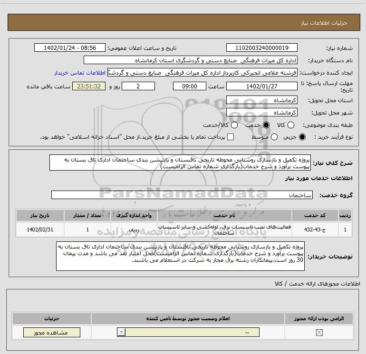
Task: Click the الزامی بودن ارائه مجوز column header
Action: pos(319,318)
